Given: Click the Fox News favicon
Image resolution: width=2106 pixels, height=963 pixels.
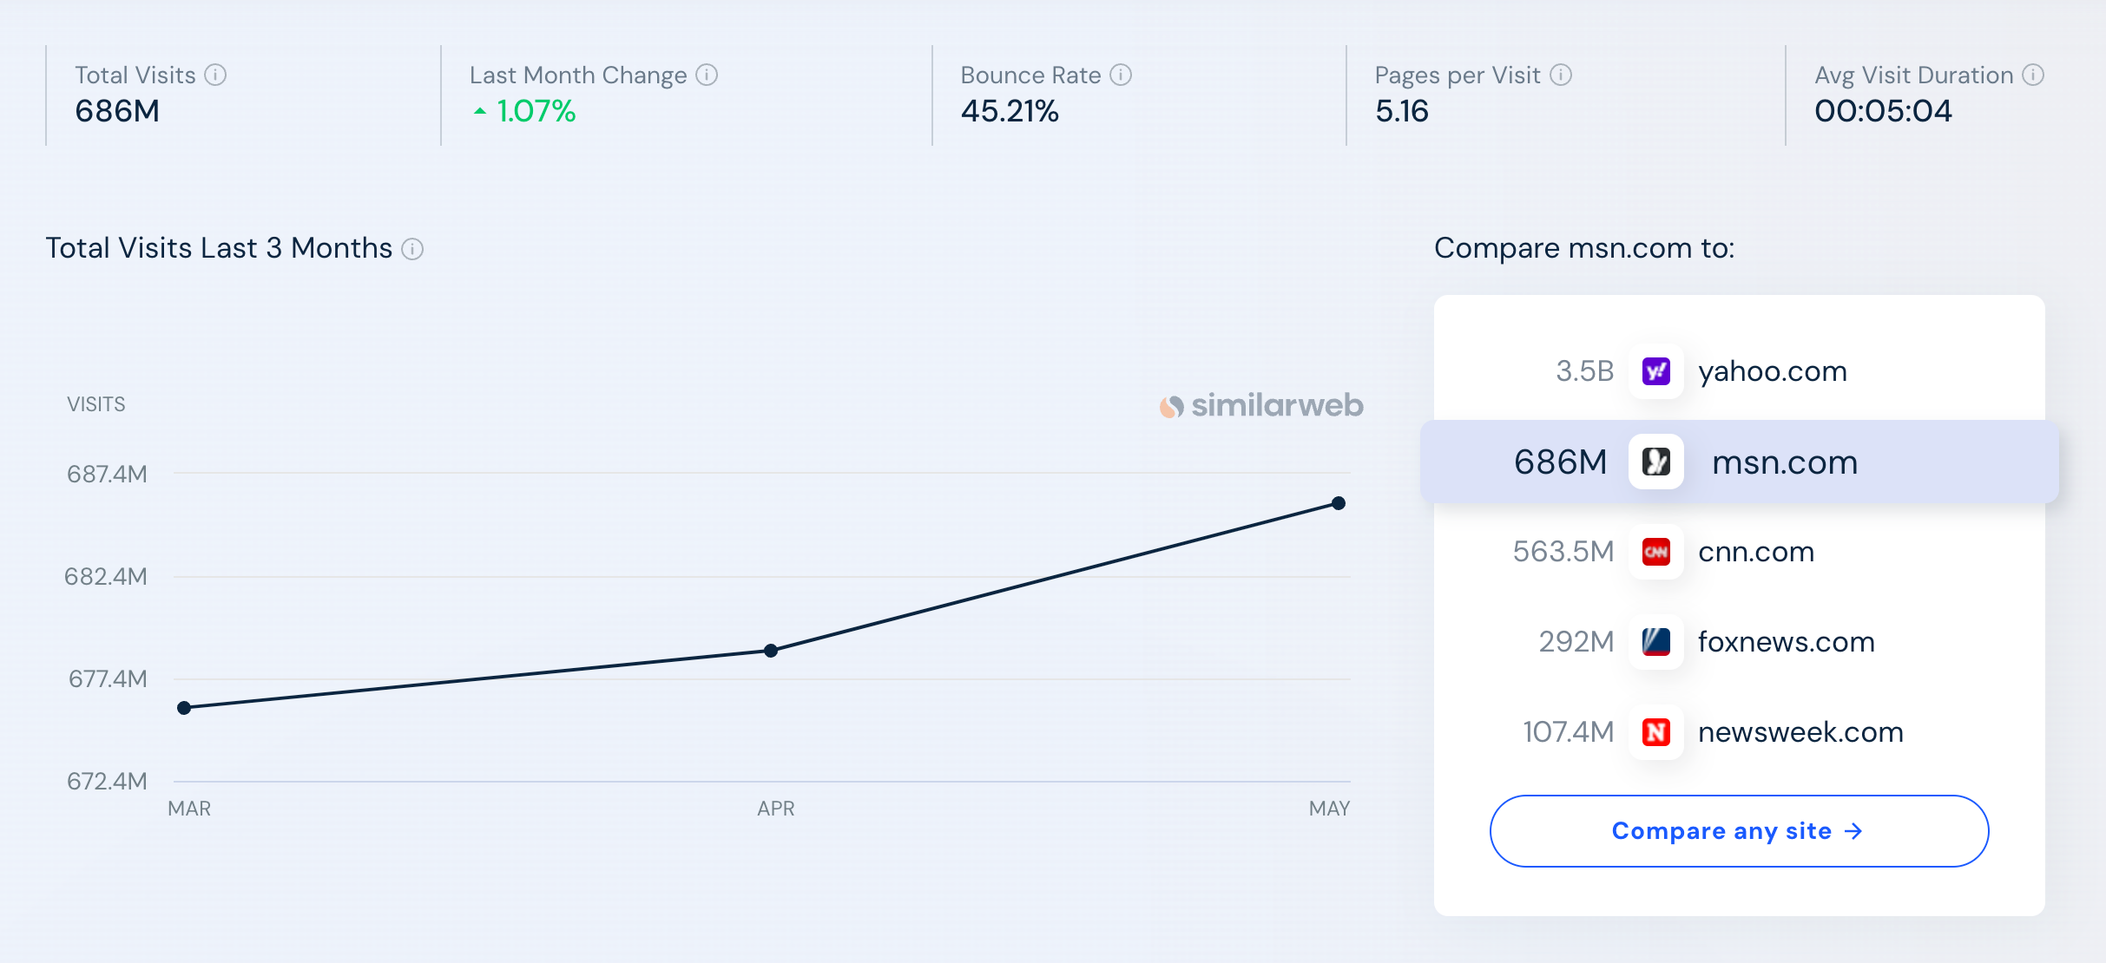Looking at the screenshot, I should click(1655, 642).
